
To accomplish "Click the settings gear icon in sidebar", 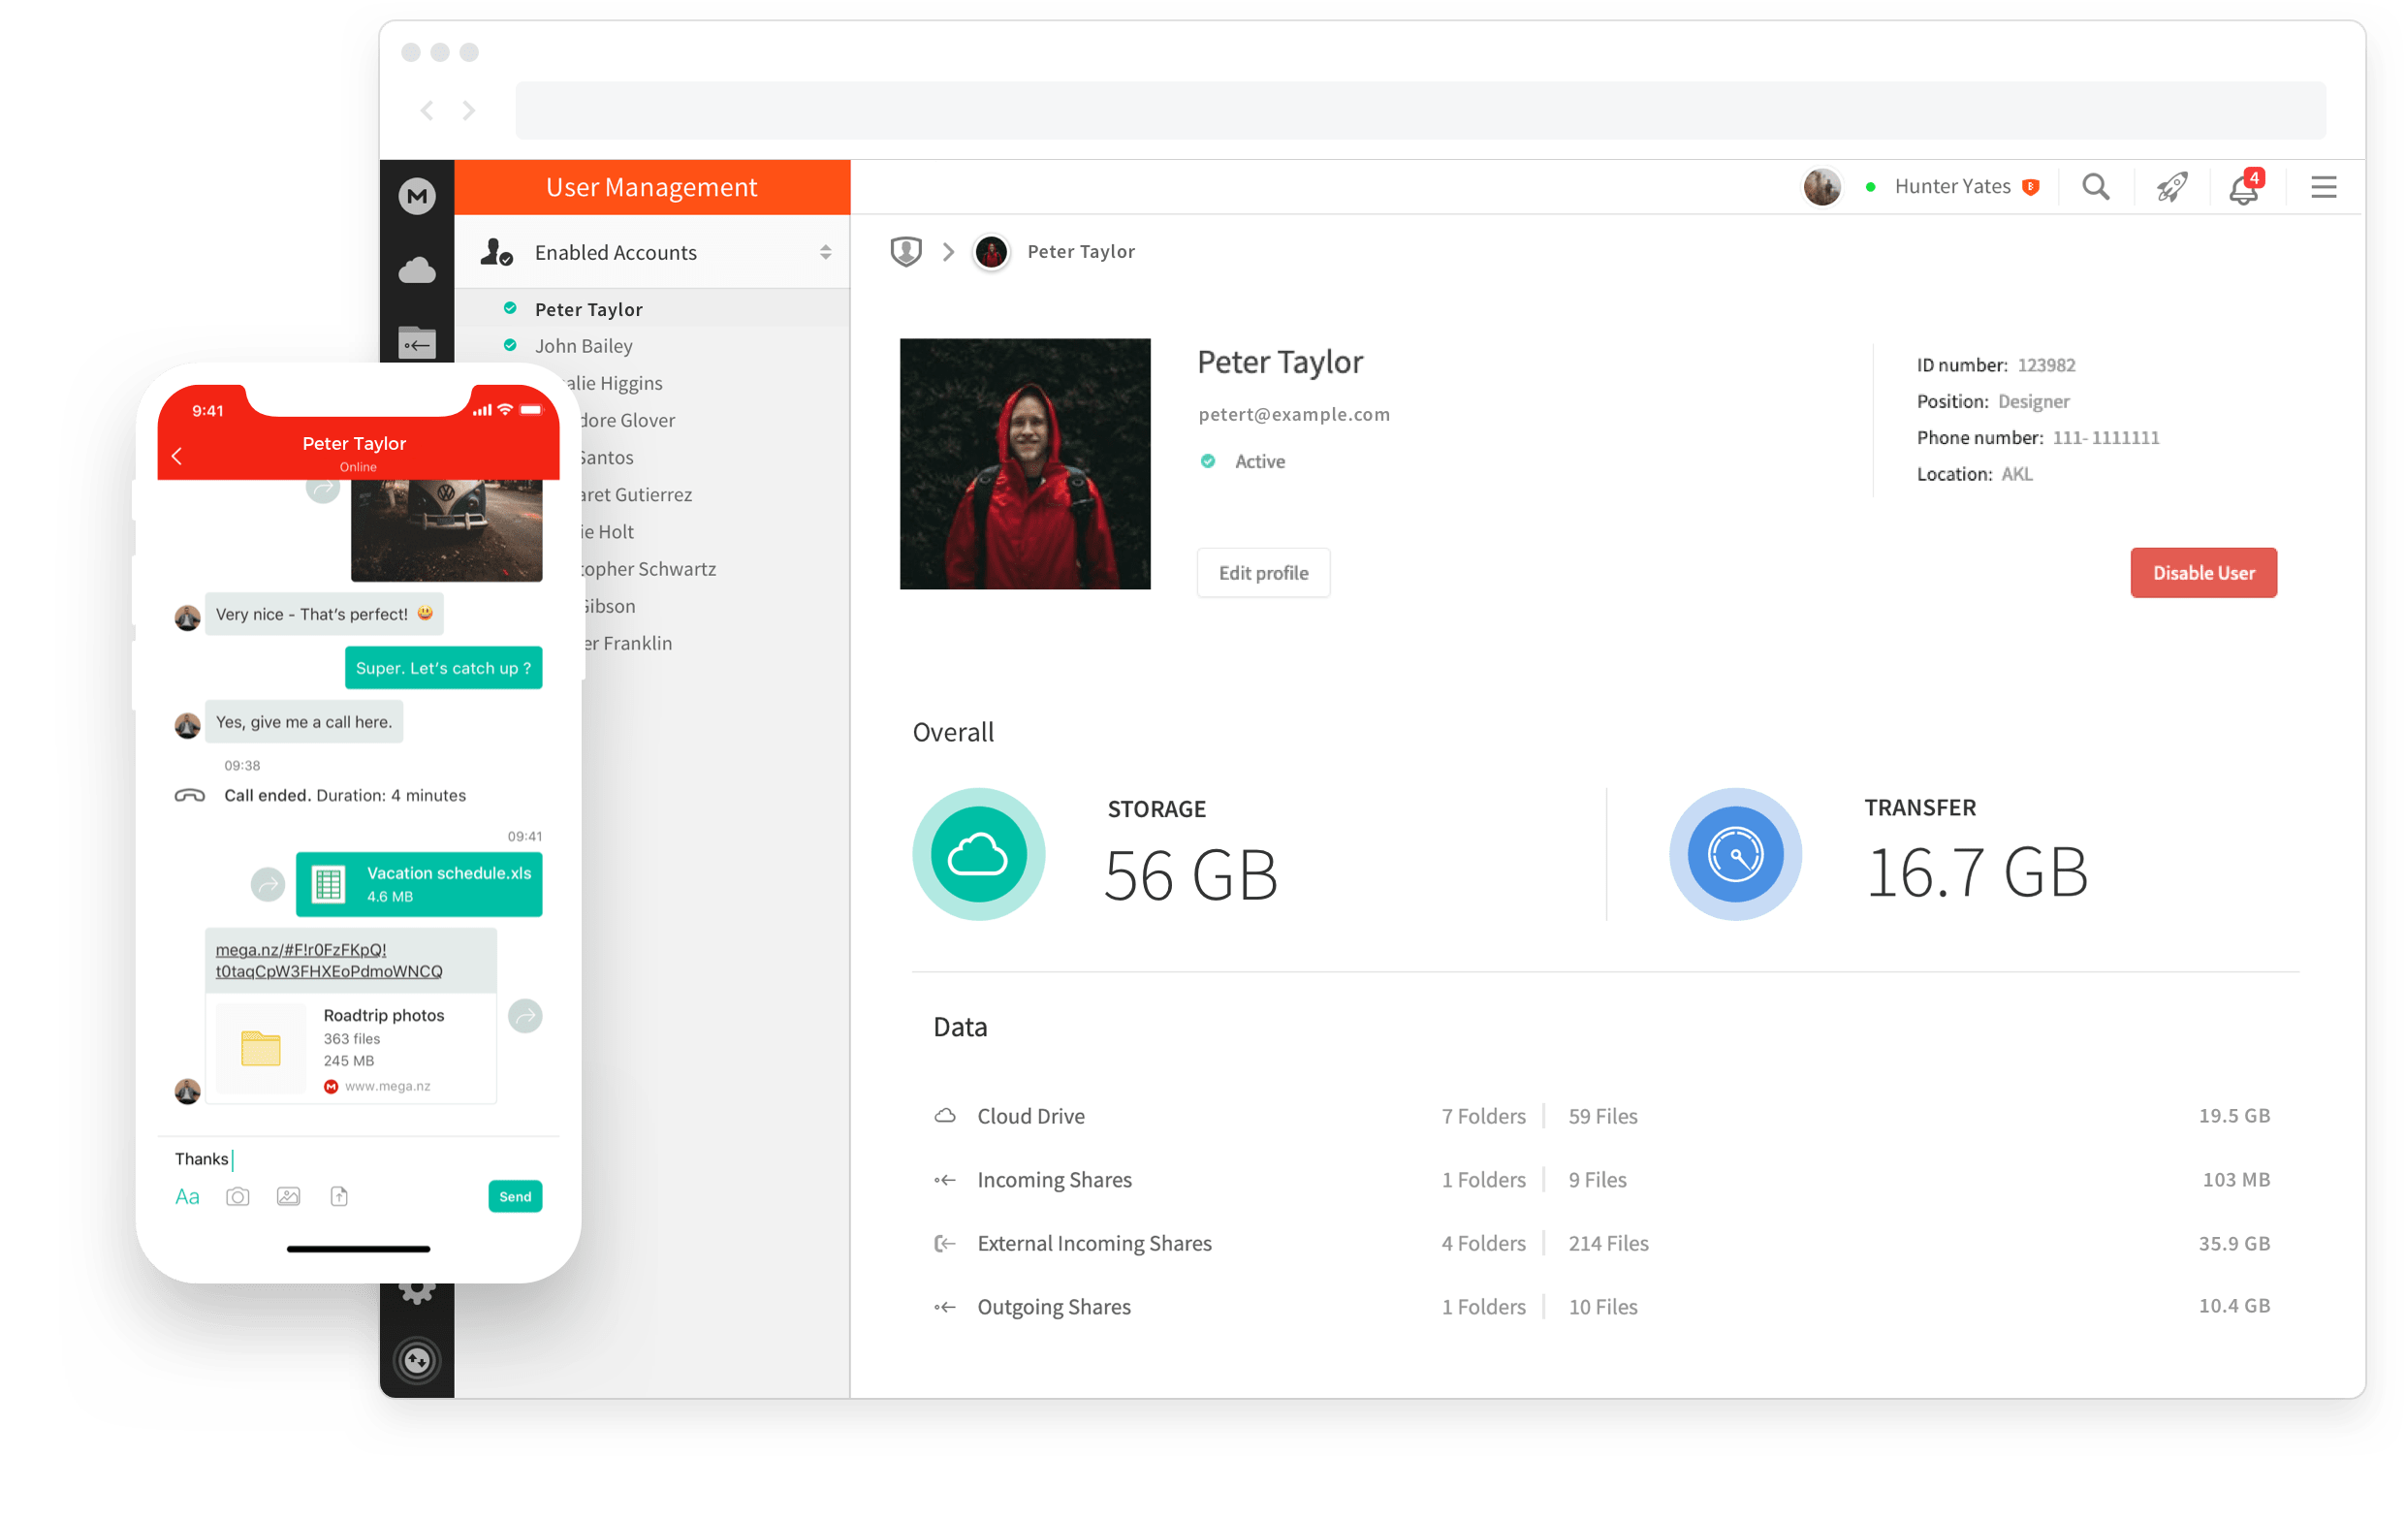I will pos(419,1292).
